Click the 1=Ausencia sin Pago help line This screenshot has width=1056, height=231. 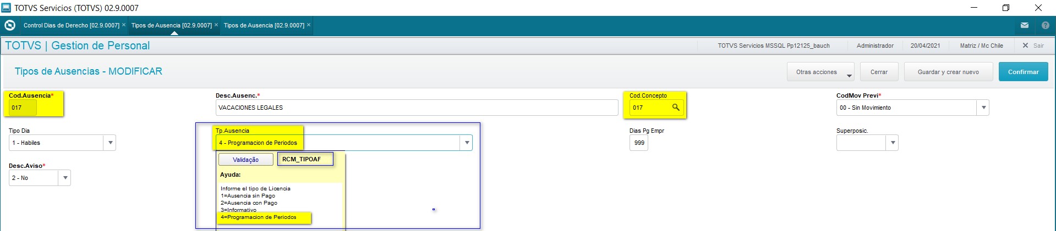pos(248,196)
